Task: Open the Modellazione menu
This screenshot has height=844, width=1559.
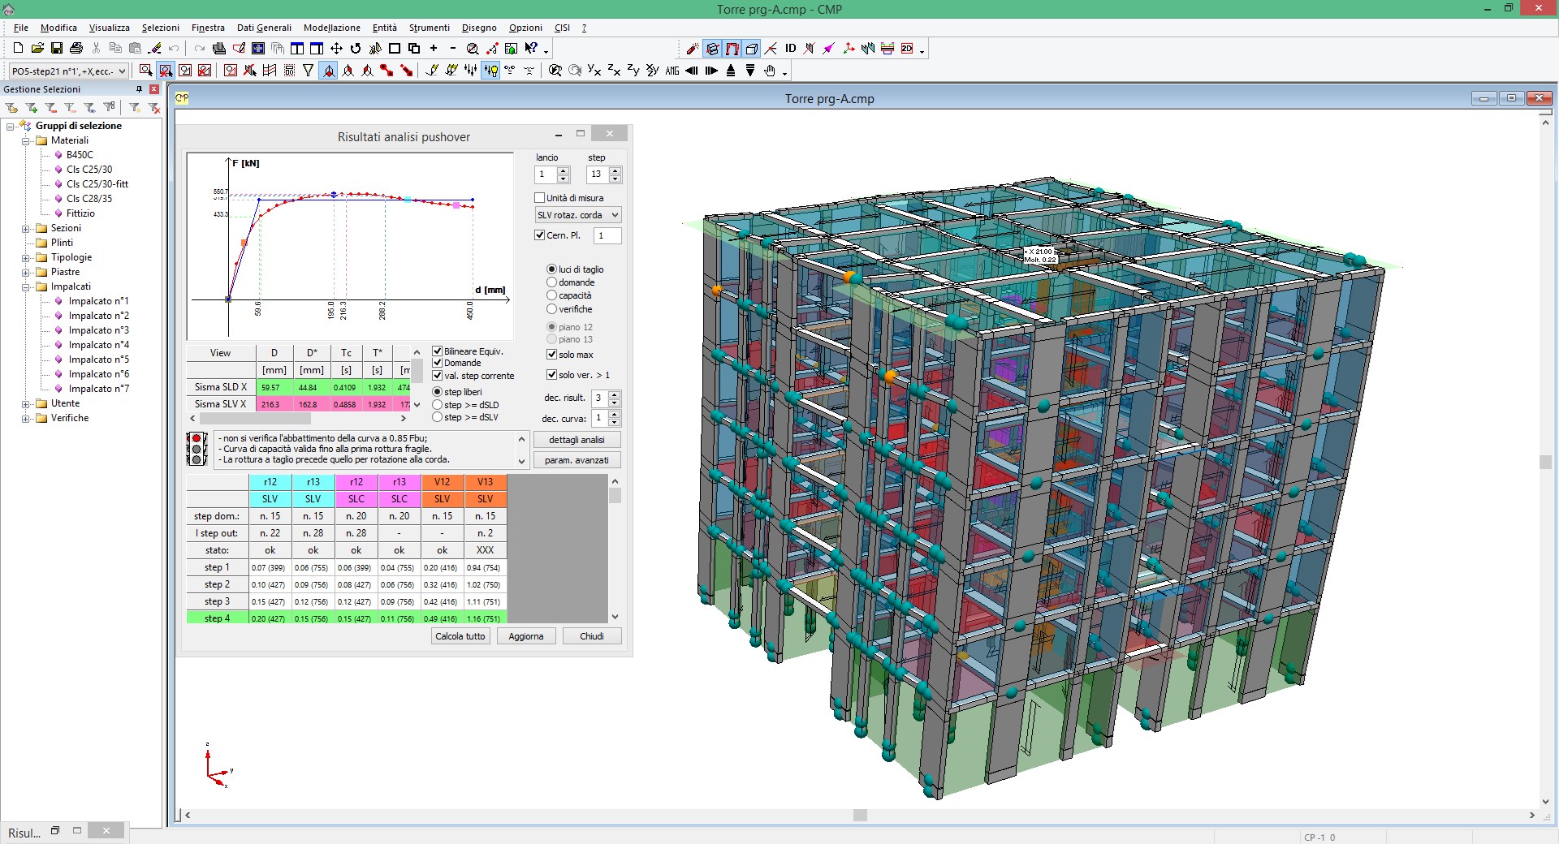Action: click(331, 28)
